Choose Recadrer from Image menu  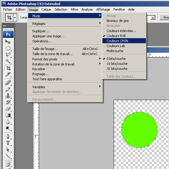coord(65,69)
